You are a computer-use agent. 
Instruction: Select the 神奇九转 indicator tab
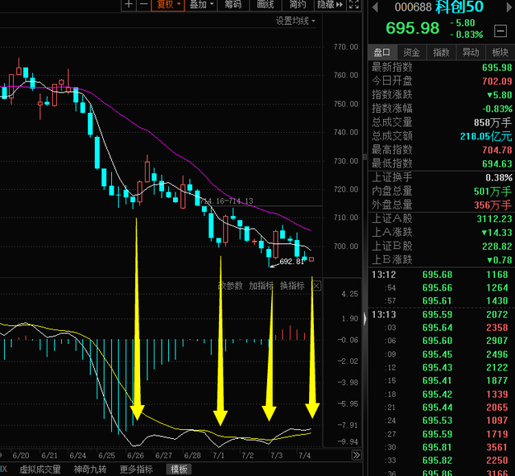pos(90,469)
